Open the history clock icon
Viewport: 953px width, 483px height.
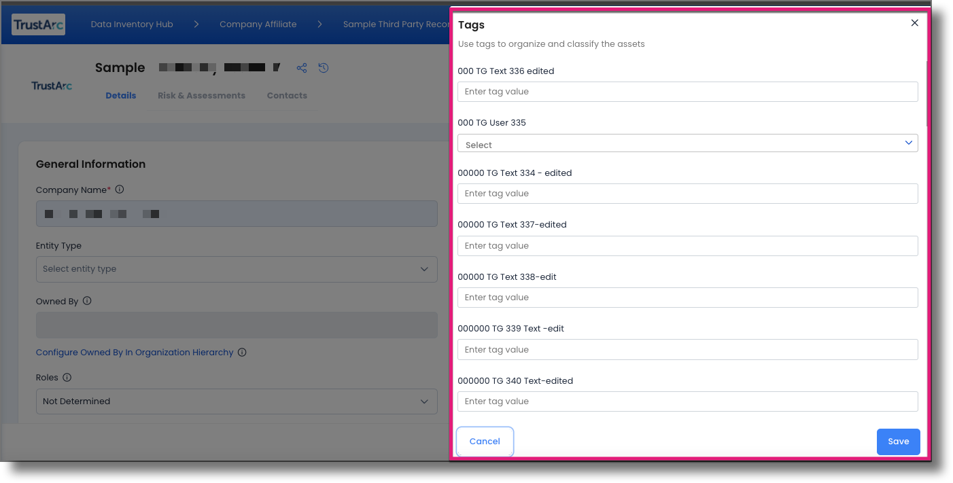(324, 68)
